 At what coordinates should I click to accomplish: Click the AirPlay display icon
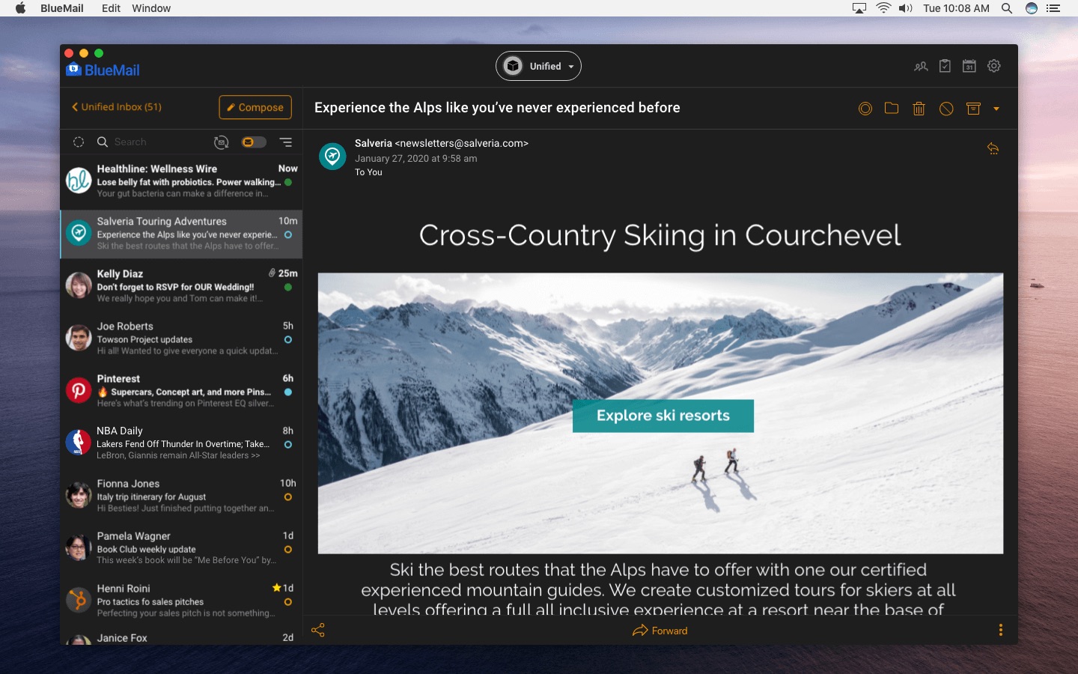(x=859, y=8)
